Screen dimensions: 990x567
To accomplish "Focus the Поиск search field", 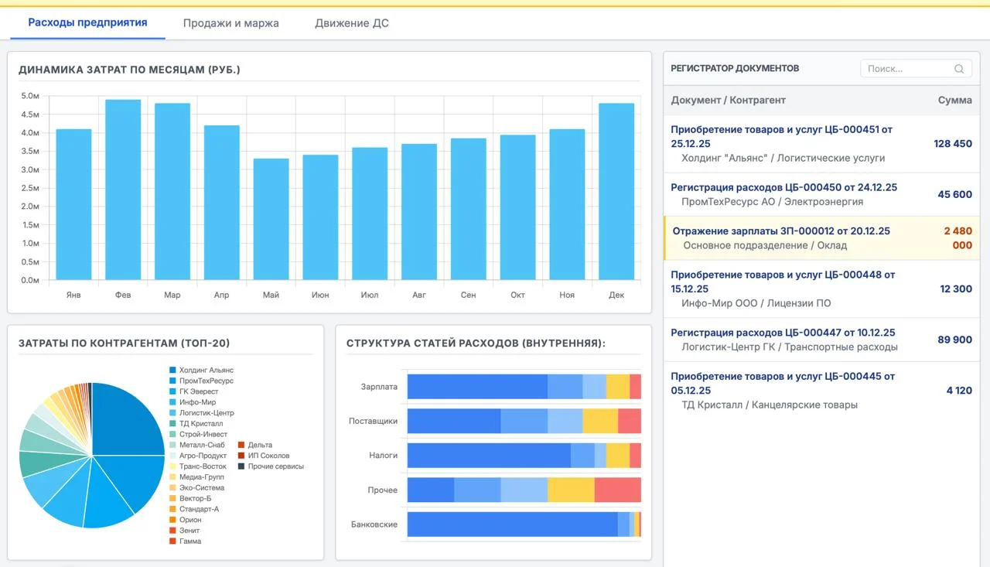I will (x=906, y=69).
